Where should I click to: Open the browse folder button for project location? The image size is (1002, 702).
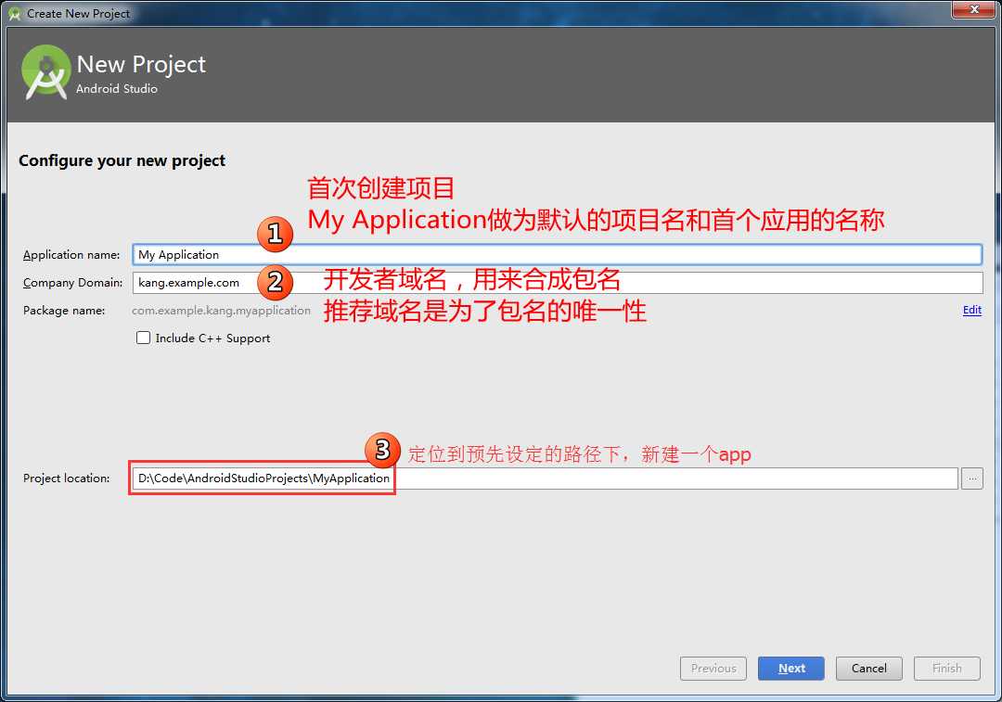(972, 479)
